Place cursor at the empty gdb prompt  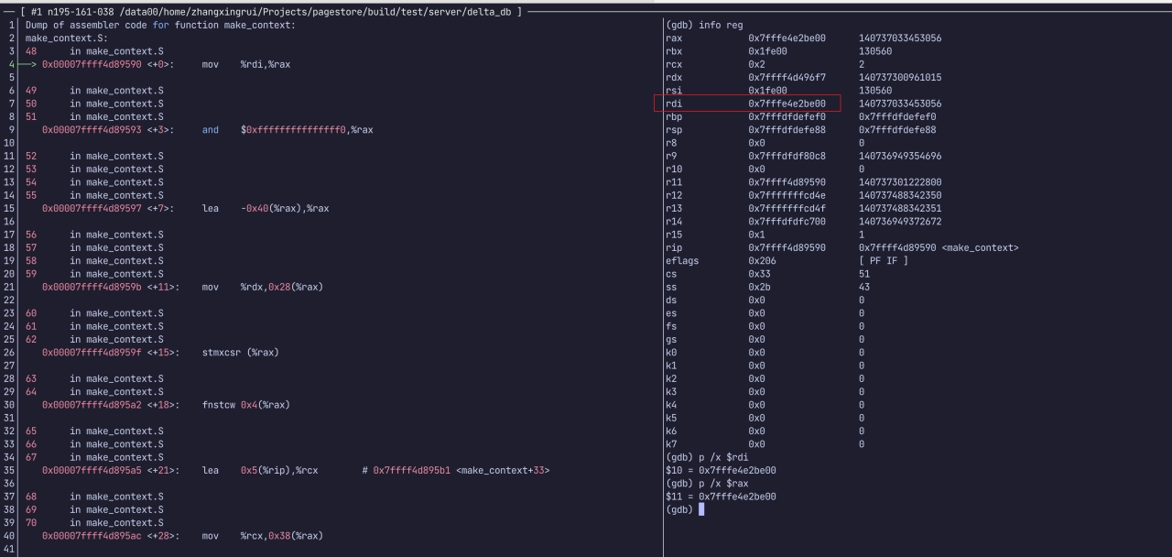(701, 509)
